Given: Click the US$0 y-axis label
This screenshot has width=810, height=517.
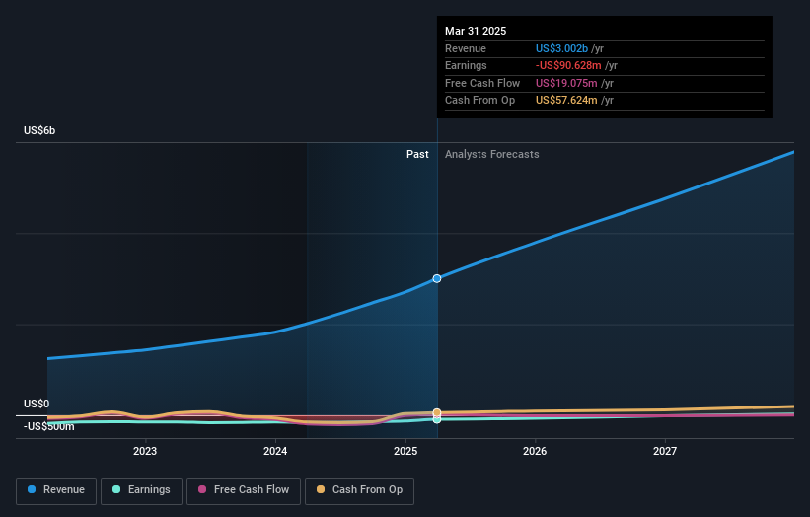Looking at the screenshot, I should point(37,404).
